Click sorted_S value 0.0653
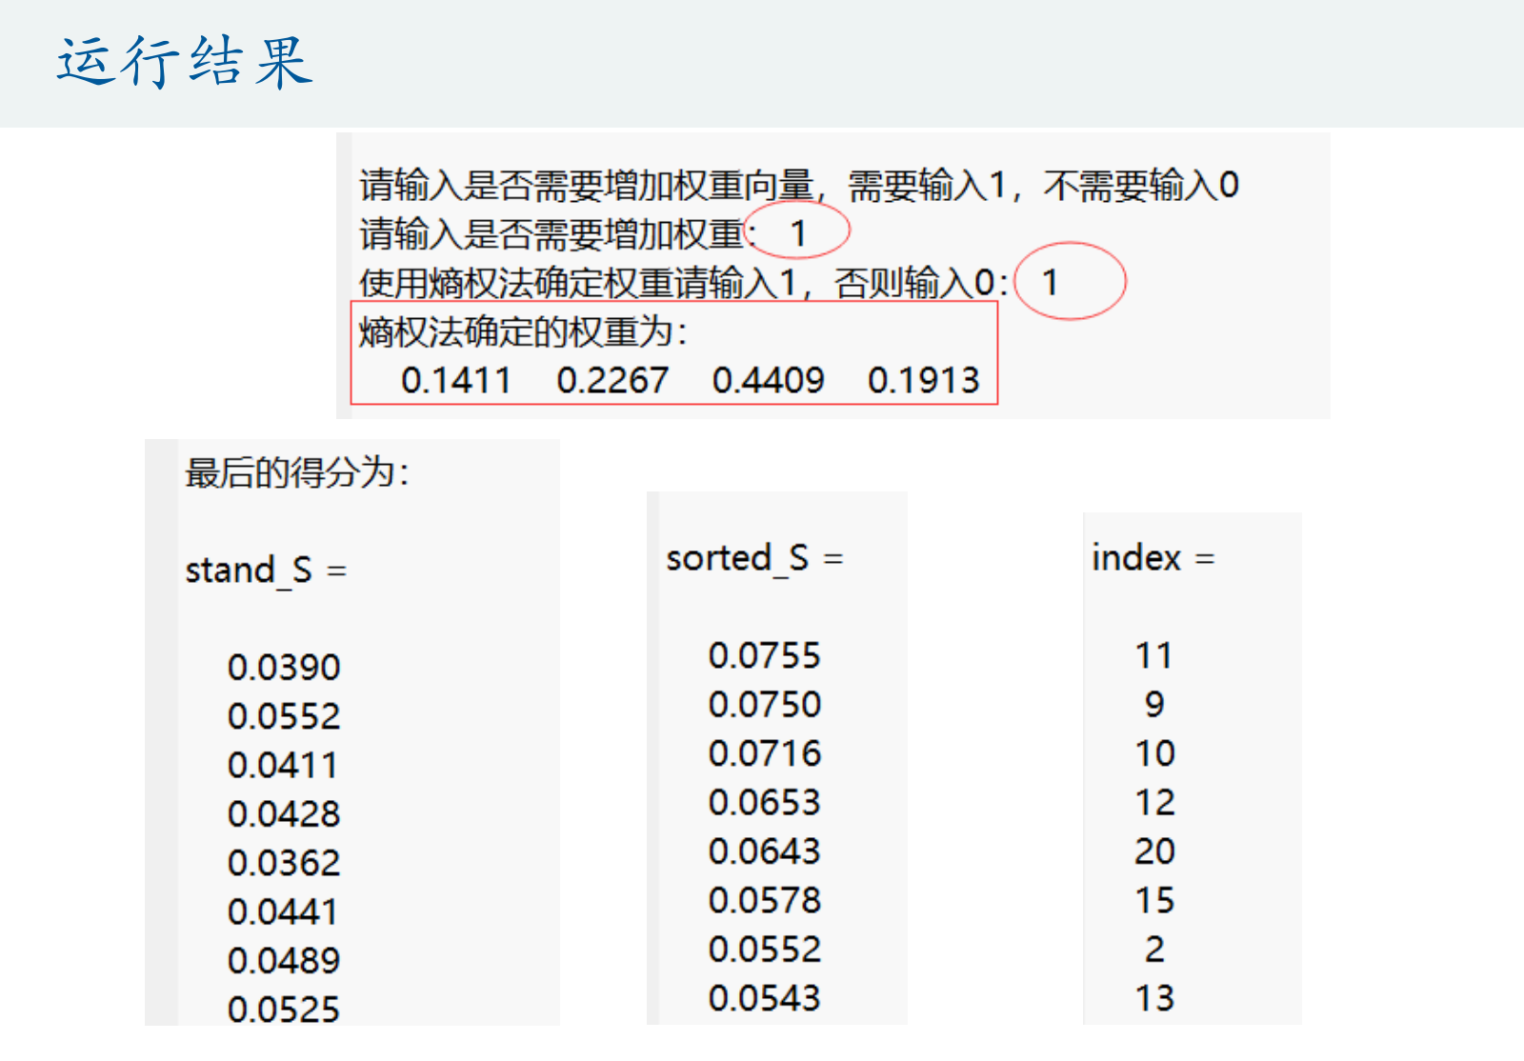 [765, 803]
